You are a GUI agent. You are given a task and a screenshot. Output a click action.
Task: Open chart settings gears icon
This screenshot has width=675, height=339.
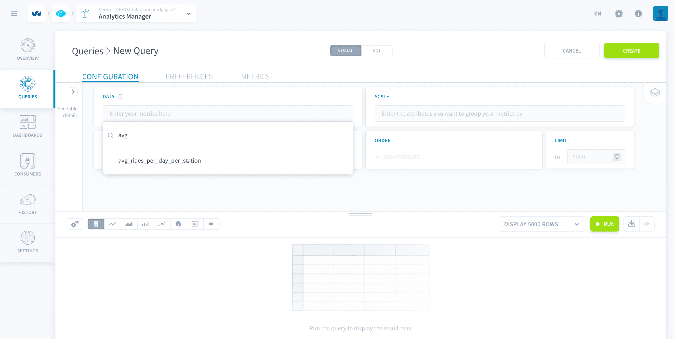click(x=75, y=224)
